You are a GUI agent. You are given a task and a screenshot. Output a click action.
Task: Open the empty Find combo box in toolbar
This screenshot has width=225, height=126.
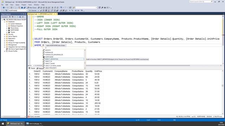[86, 8]
